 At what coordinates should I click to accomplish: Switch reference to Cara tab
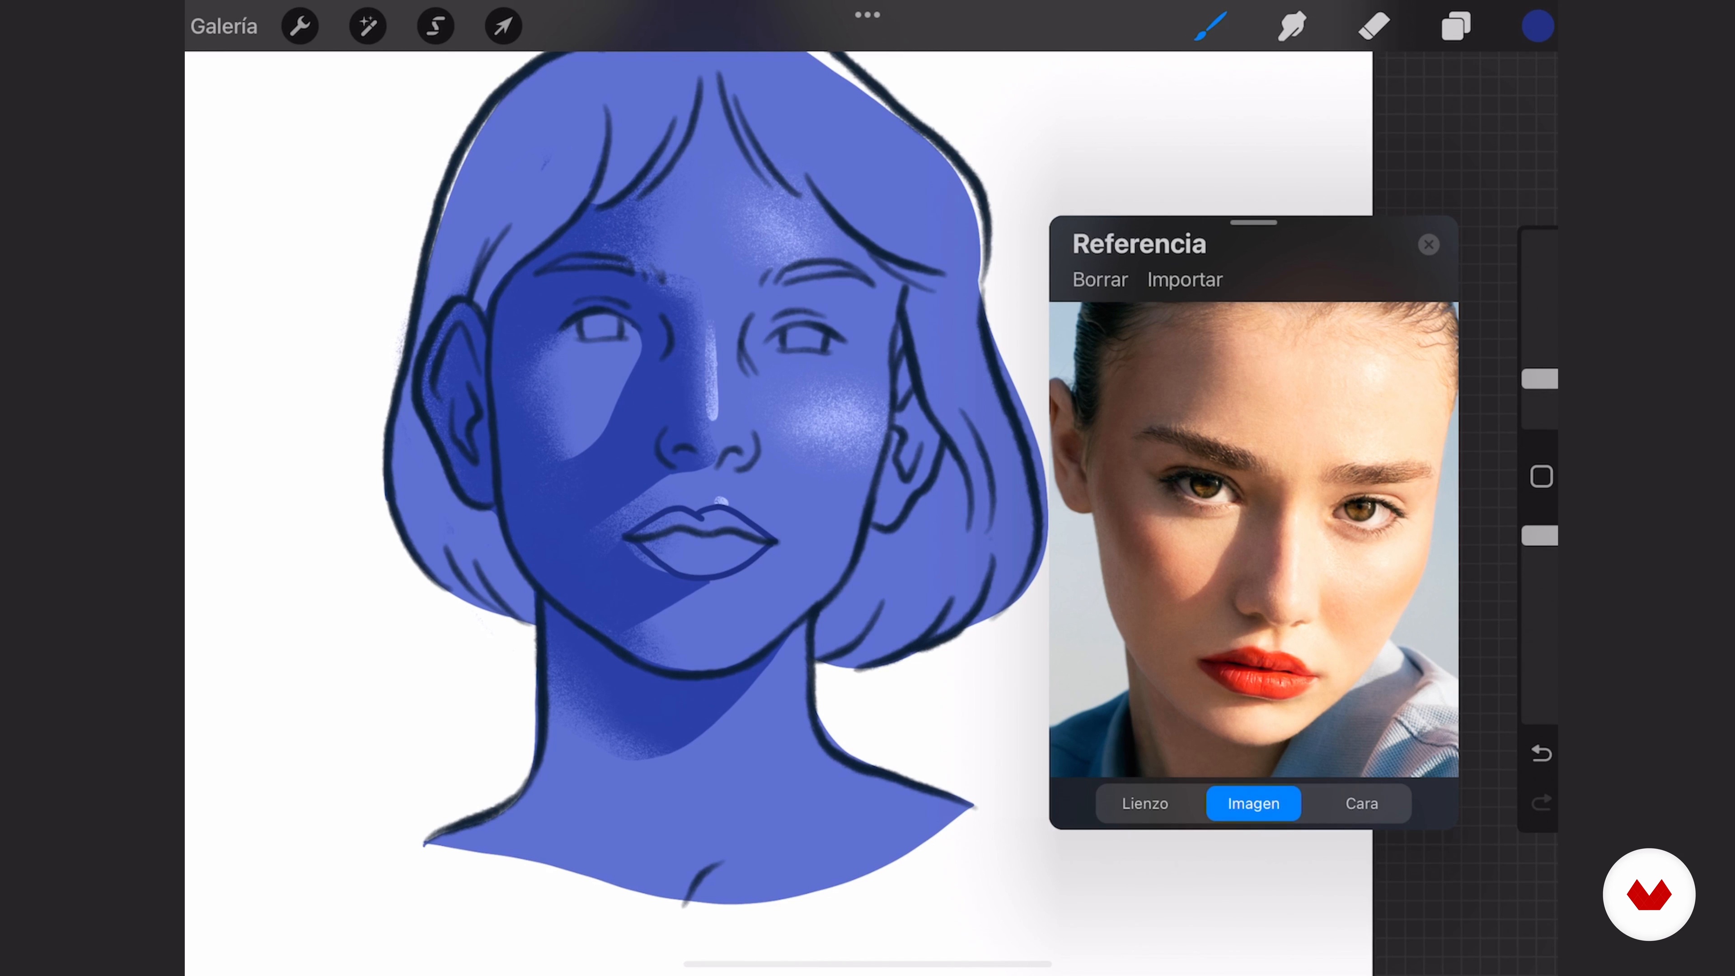click(x=1362, y=803)
